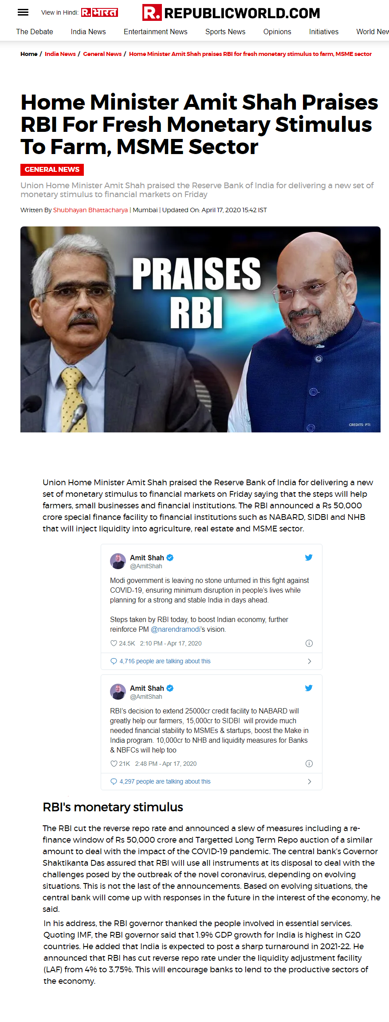This screenshot has width=389, height=1022.
Task: Expand 4,297 people talking chevron
Action: (309, 781)
